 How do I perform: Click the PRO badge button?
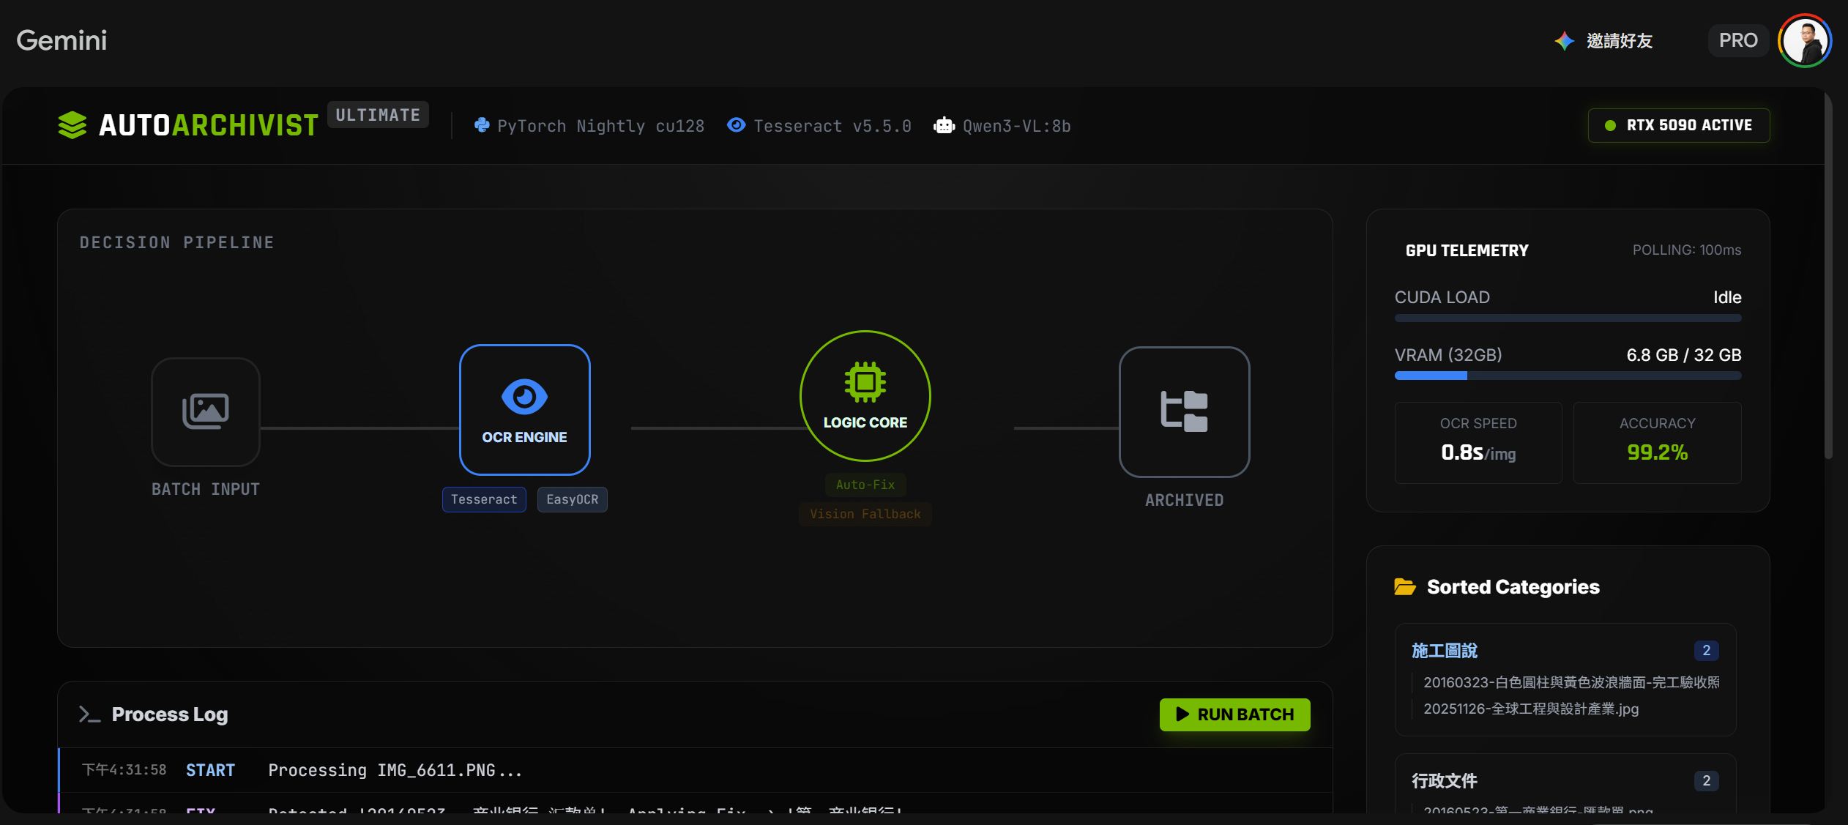tap(1738, 40)
